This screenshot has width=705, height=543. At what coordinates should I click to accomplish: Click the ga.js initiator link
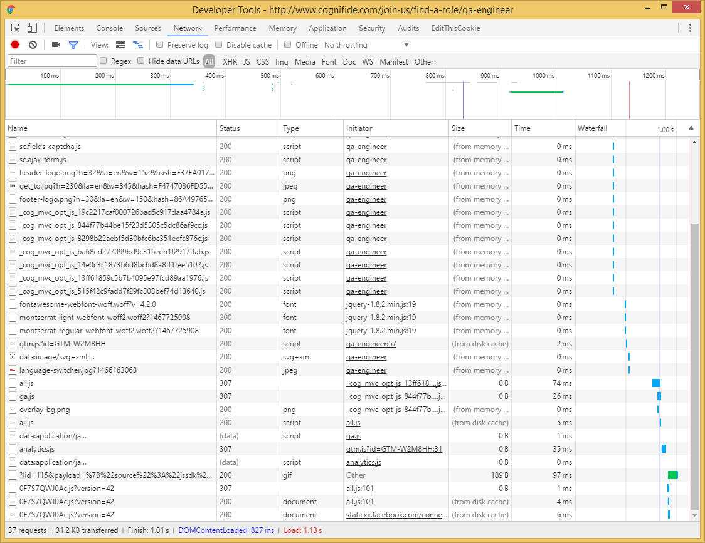[x=353, y=436]
